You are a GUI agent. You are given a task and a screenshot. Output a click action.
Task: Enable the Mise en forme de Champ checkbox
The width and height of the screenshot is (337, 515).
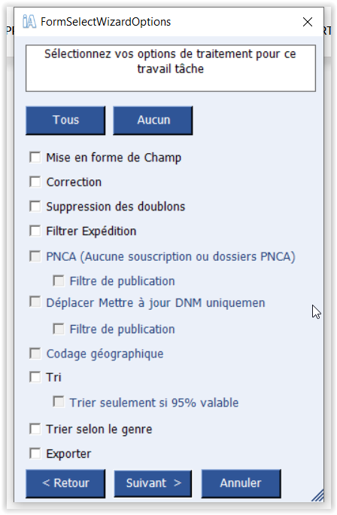(35, 158)
